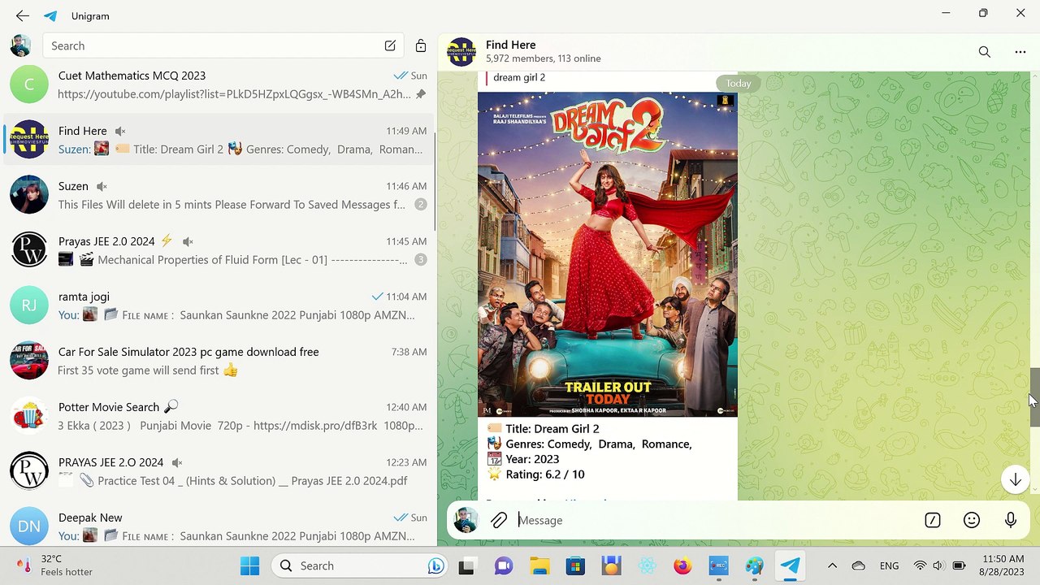Click the replied message quote 'dream girl 2'

point(518,77)
